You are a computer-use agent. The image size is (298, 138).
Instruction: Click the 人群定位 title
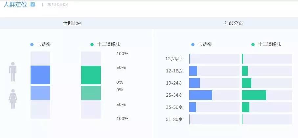(15, 5)
